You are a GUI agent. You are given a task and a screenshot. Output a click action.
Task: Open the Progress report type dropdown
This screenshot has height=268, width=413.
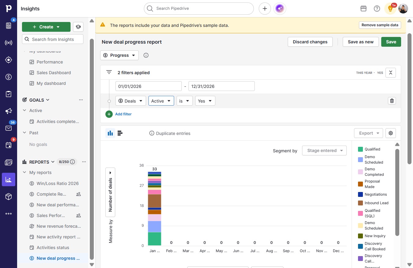tap(119, 55)
